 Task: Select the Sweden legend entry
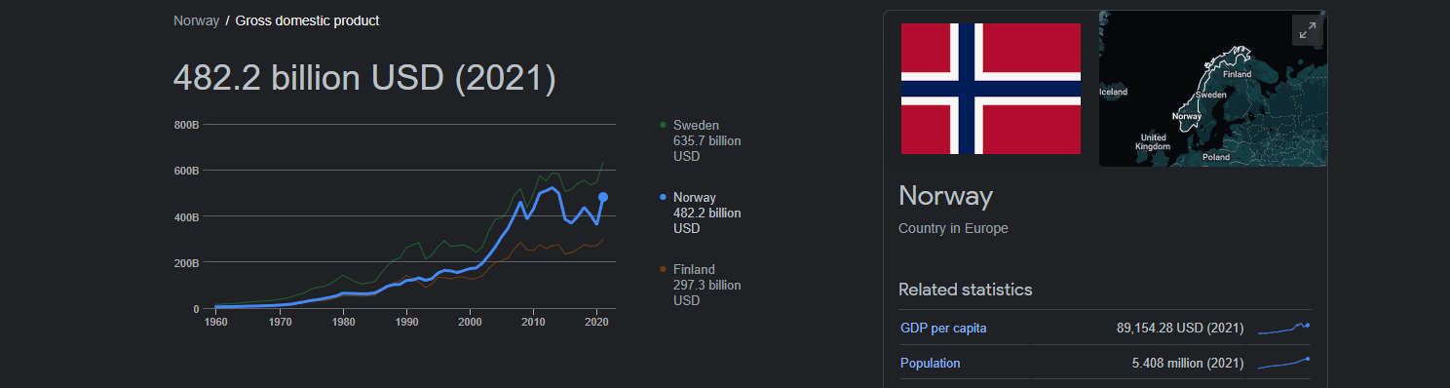coord(700,140)
